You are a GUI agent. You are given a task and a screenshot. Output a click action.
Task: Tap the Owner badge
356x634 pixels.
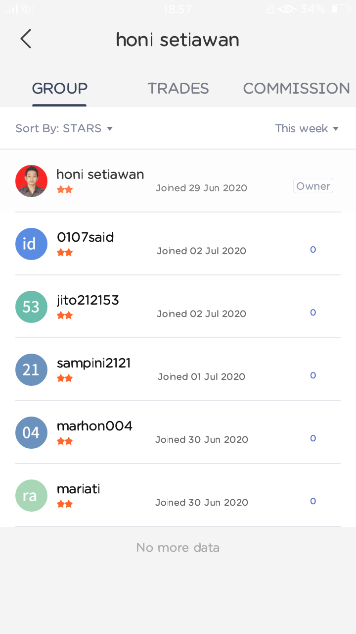click(313, 186)
